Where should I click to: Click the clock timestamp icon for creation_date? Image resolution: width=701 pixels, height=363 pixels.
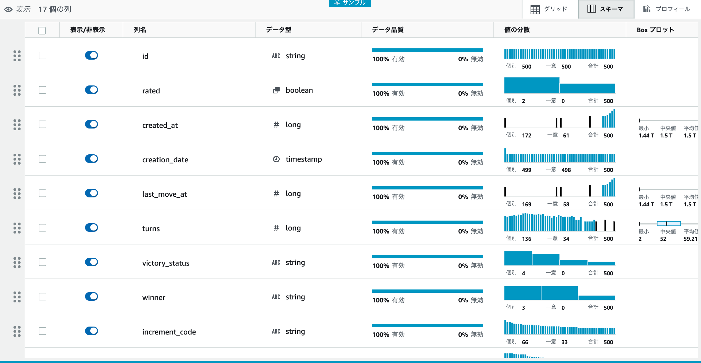[276, 159]
